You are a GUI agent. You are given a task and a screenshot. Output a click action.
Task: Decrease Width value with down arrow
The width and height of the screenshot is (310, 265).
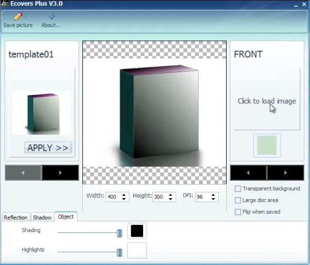click(124, 199)
